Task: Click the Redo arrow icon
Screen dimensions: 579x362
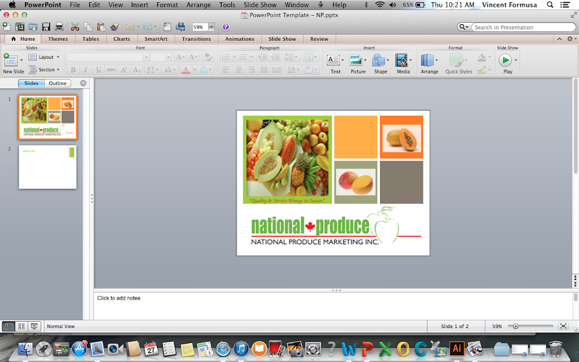Action: (x=147, y=27)
